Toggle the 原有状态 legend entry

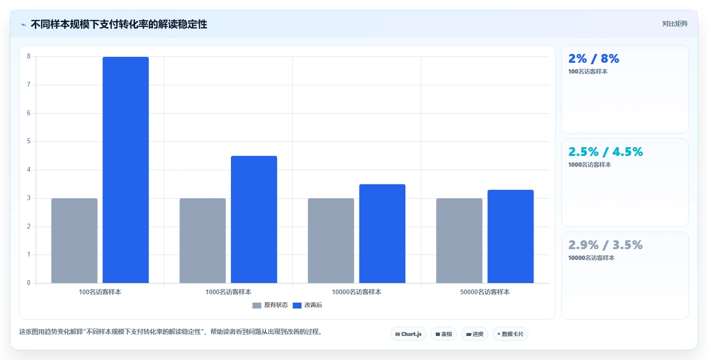click(270, 305)
